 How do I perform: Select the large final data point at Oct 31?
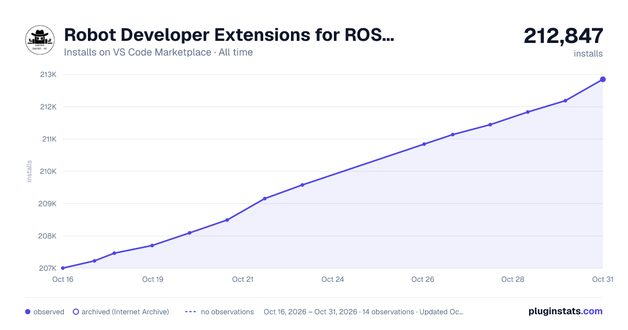603,80
